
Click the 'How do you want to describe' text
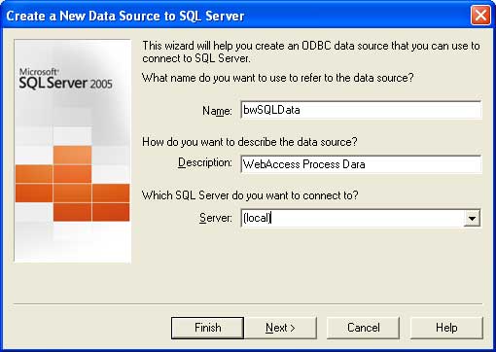(x=250, y=142)
